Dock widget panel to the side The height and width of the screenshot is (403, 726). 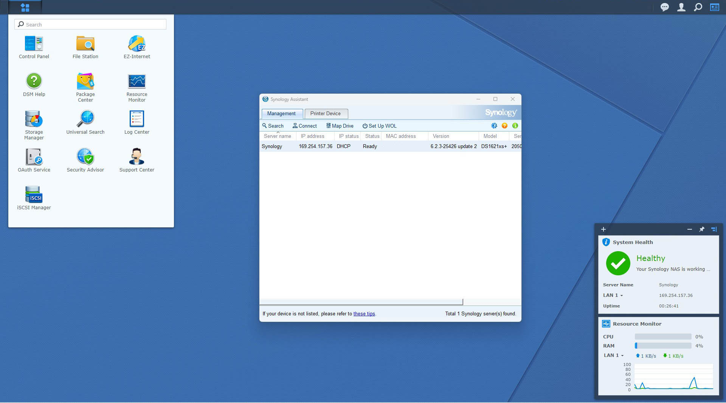pyautogui.click(x=714, y=229)
